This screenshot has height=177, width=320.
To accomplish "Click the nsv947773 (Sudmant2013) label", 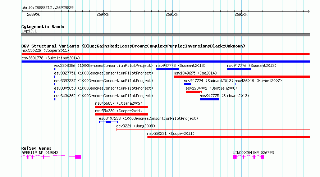I will (x=181, y=65).
